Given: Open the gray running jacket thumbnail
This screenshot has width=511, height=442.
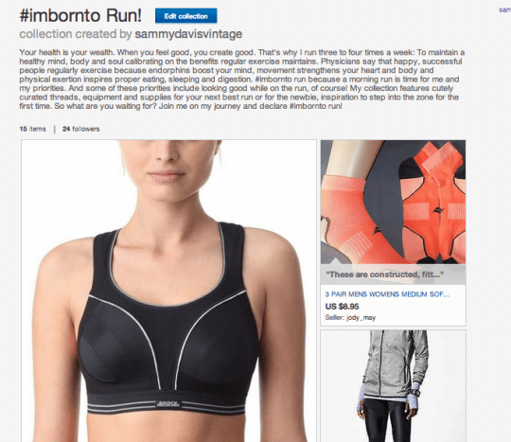Looking at the screenshot, I should pos(393,386).
